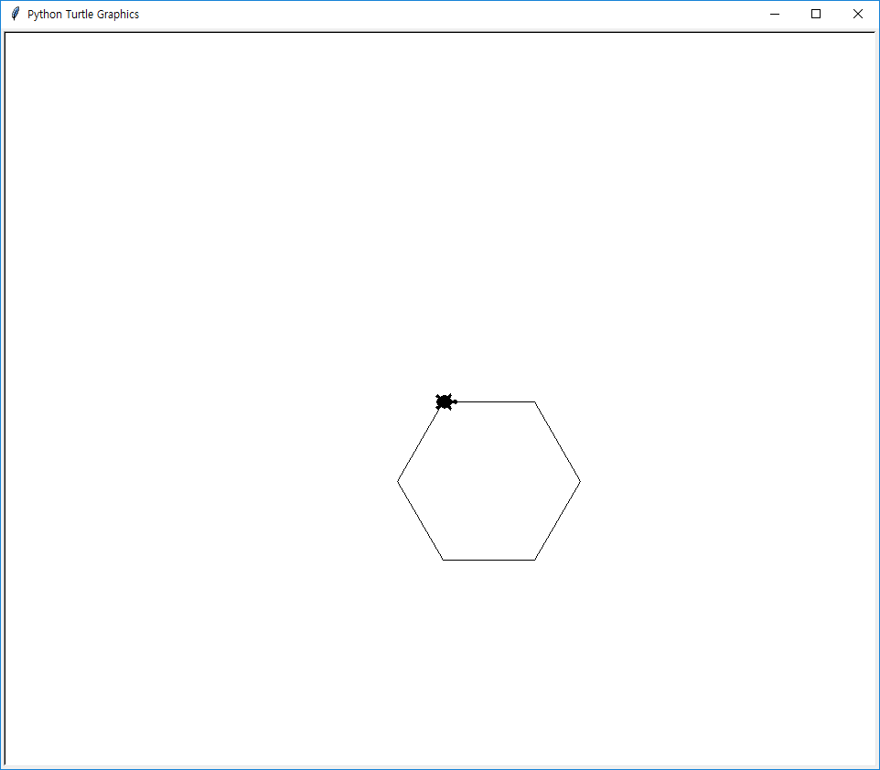Maximize the Python Turtle Graphics window
This screenshot has height=770, width=880.
coord(816,14)
